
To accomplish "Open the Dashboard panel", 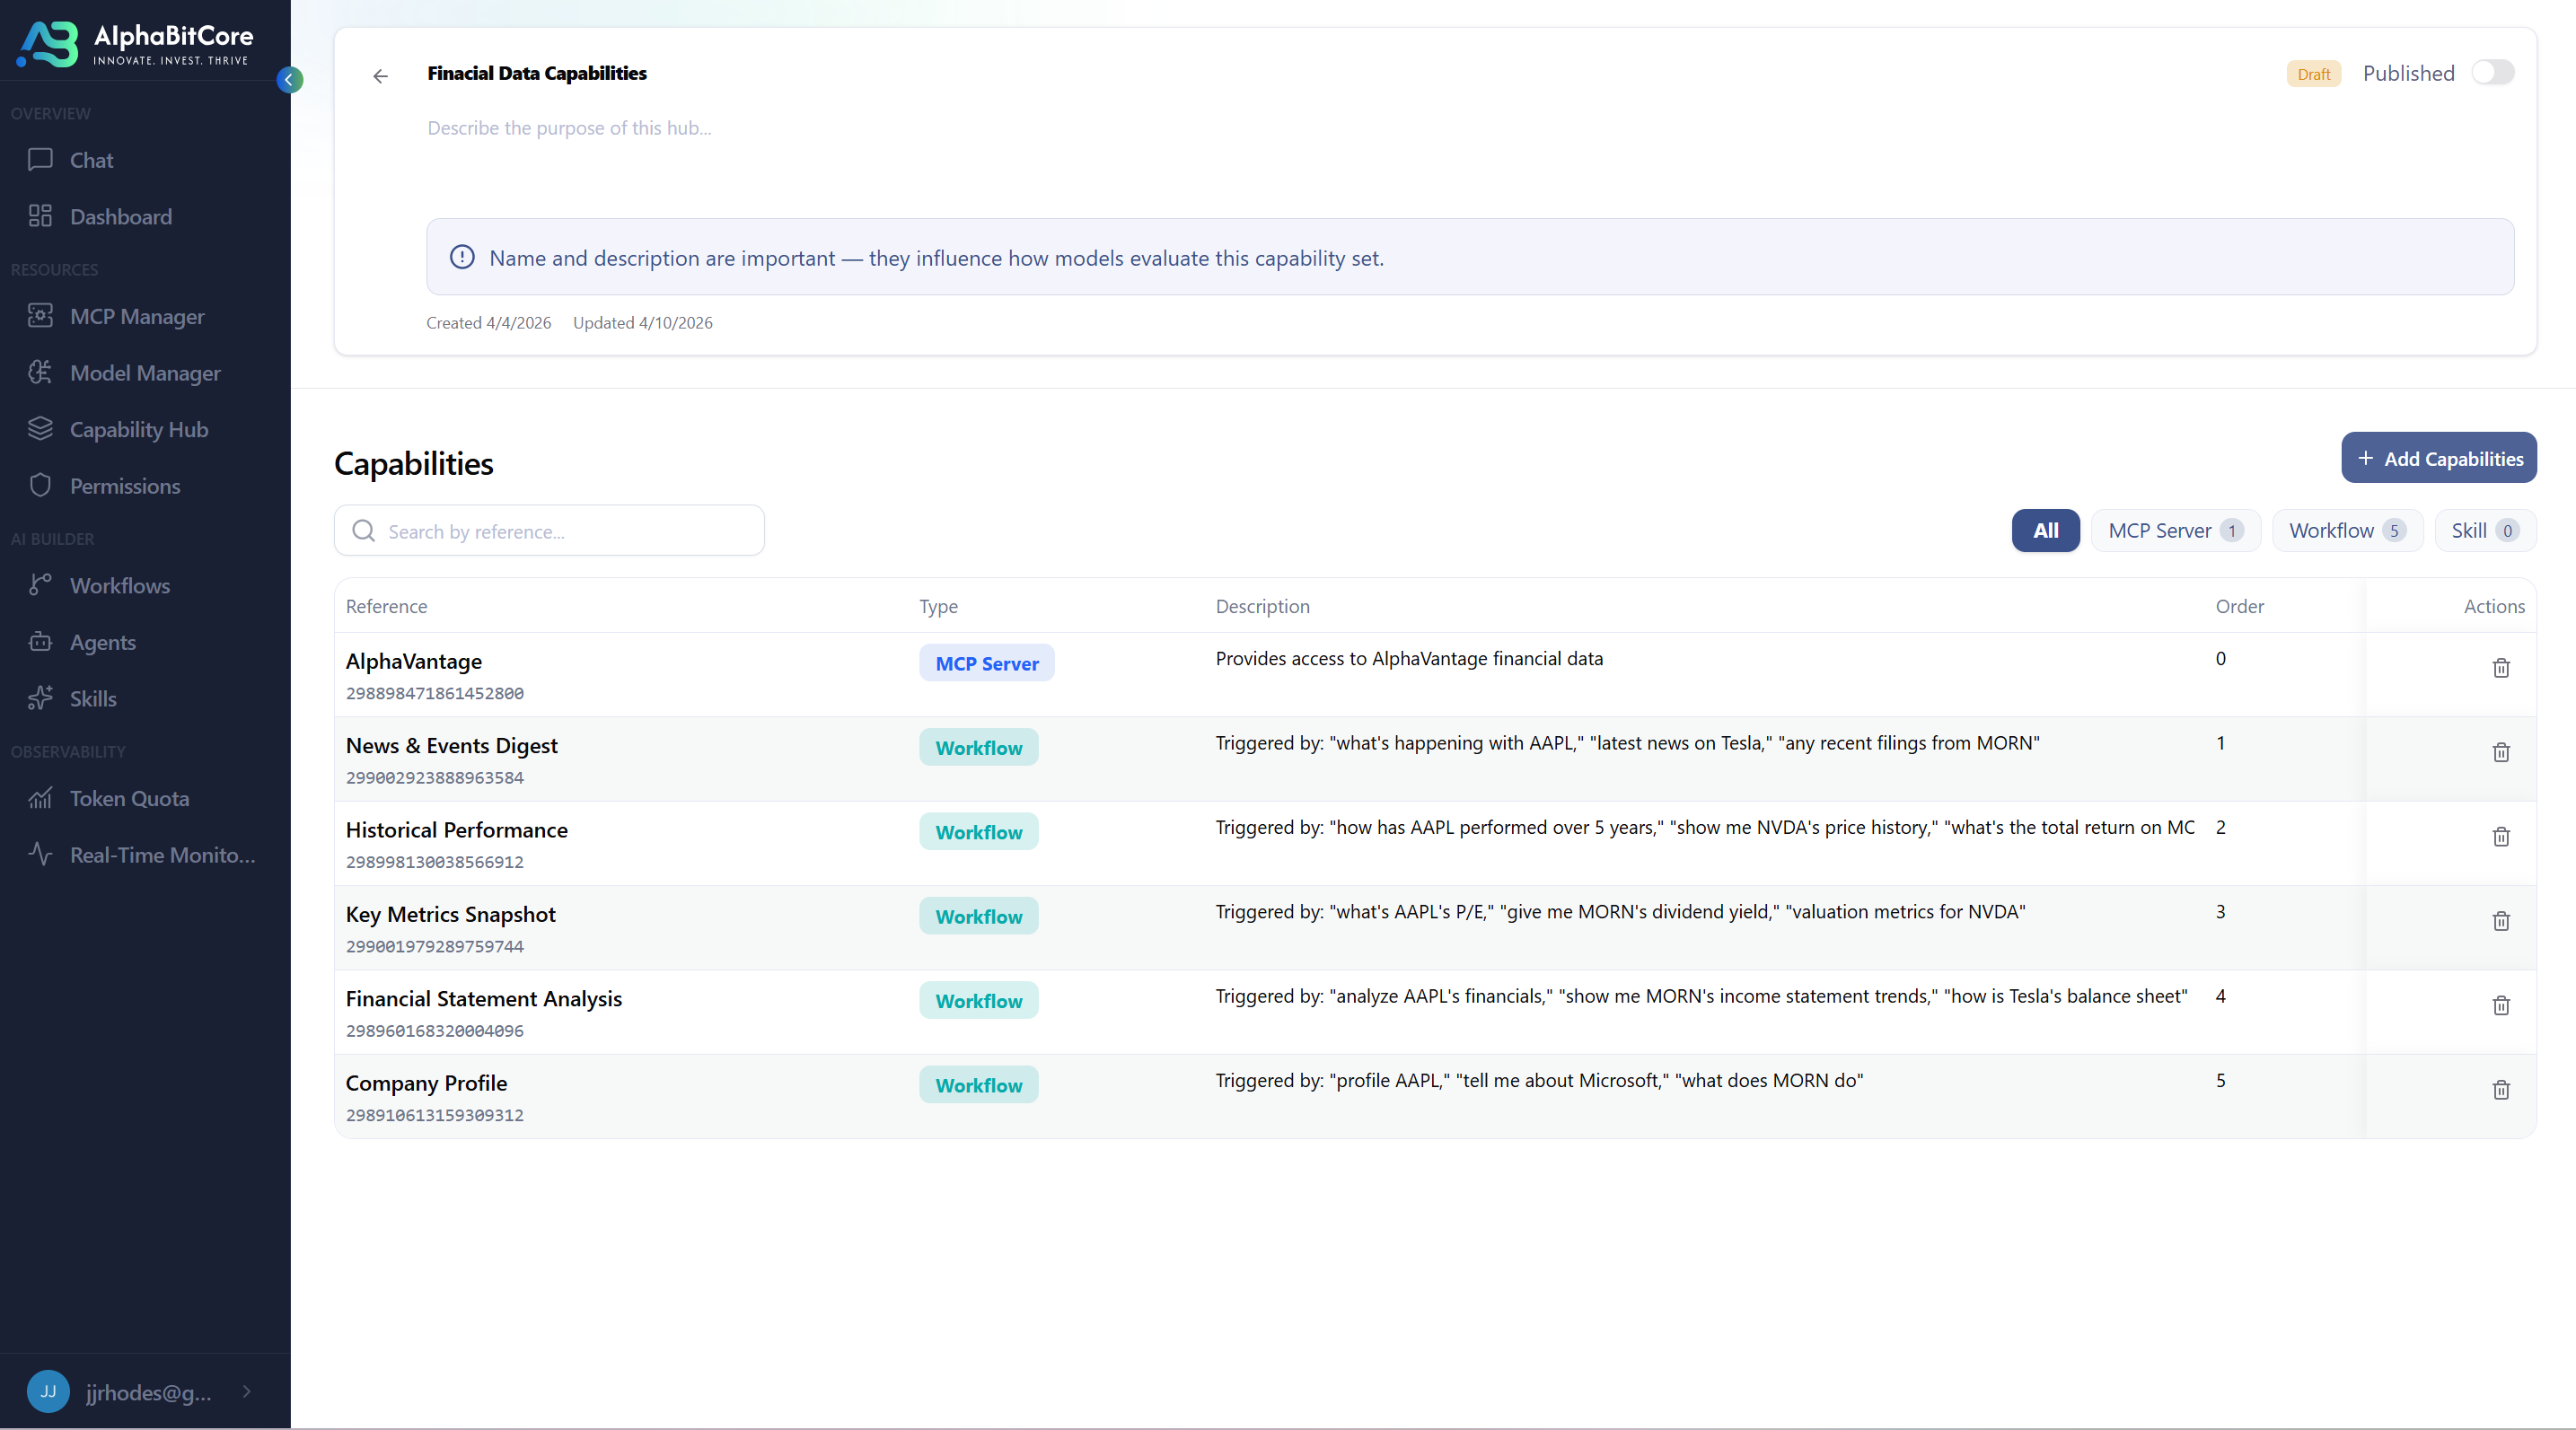I will pyautogui.click(x=122, y=216).
